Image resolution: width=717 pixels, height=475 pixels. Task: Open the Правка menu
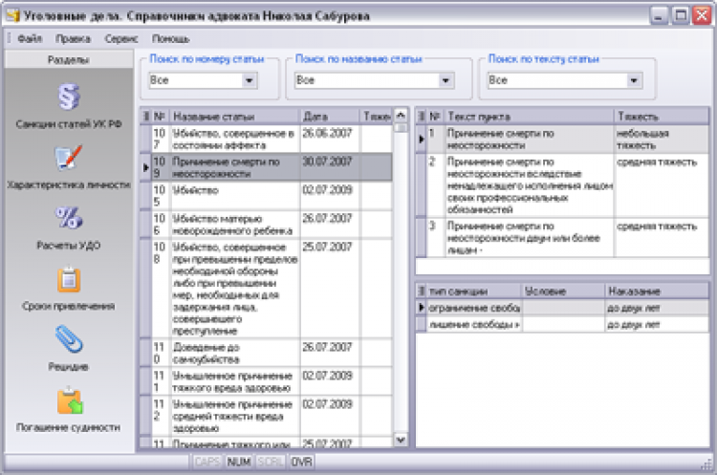point(74,39)
